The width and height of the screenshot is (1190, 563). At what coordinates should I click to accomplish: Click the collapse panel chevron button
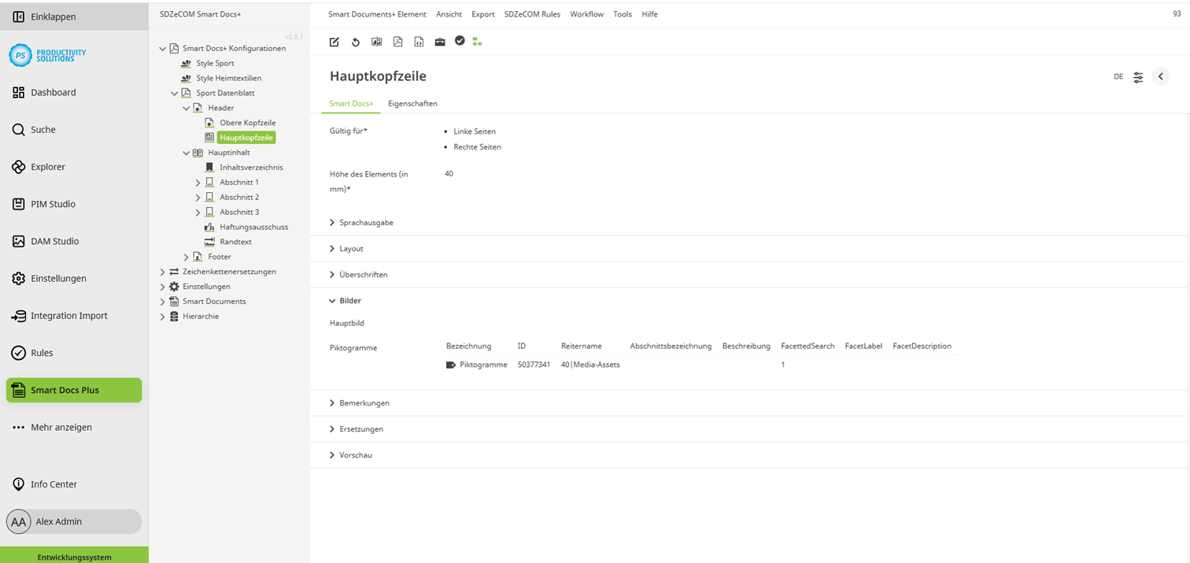pos(1160,76)
